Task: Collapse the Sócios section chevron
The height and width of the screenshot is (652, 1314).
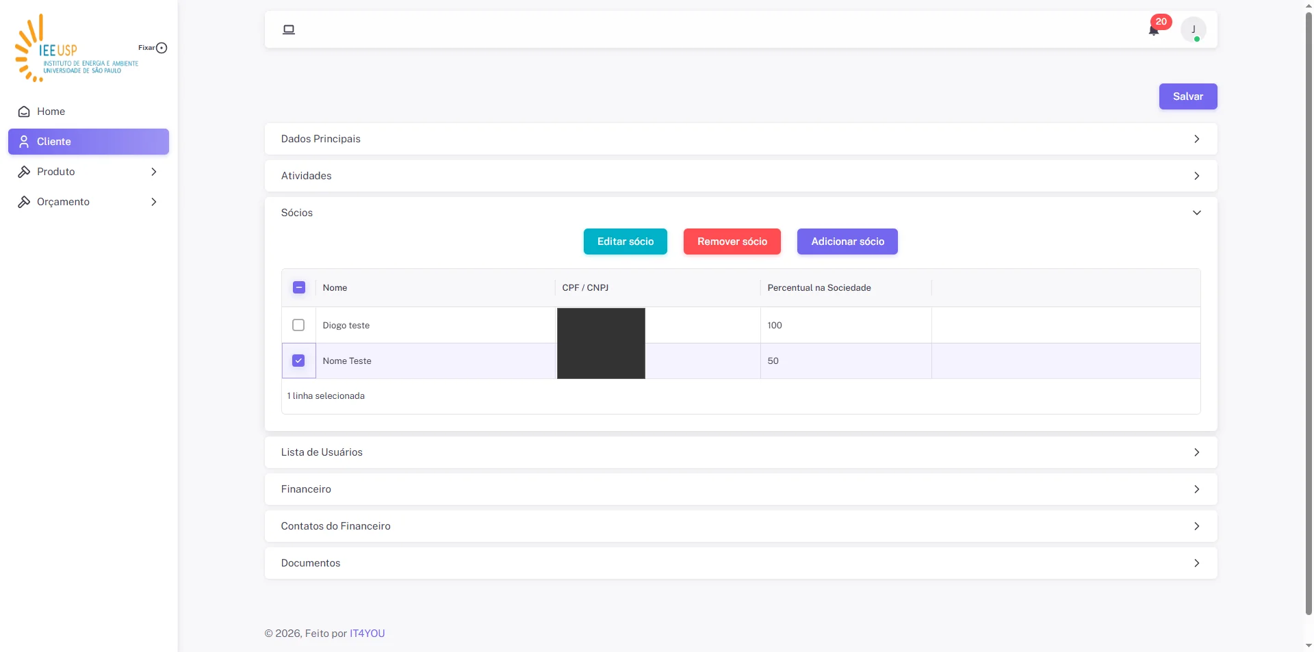Action: pyautogui.click(x=1196, y=213)
